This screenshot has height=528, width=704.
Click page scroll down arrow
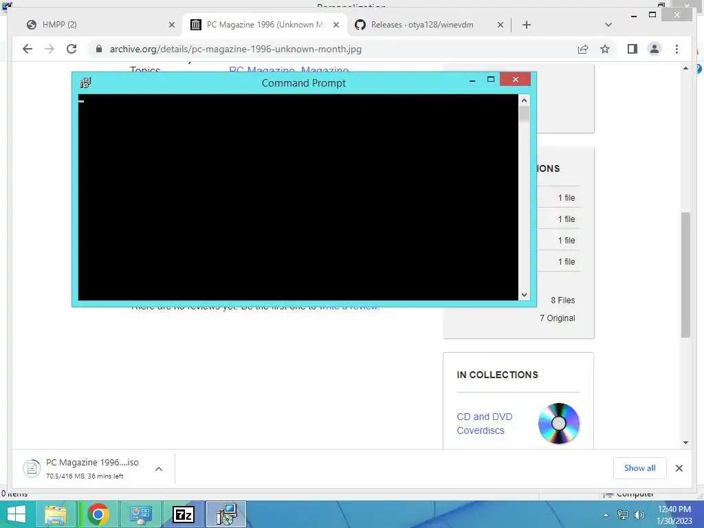(x=685, y=443)
